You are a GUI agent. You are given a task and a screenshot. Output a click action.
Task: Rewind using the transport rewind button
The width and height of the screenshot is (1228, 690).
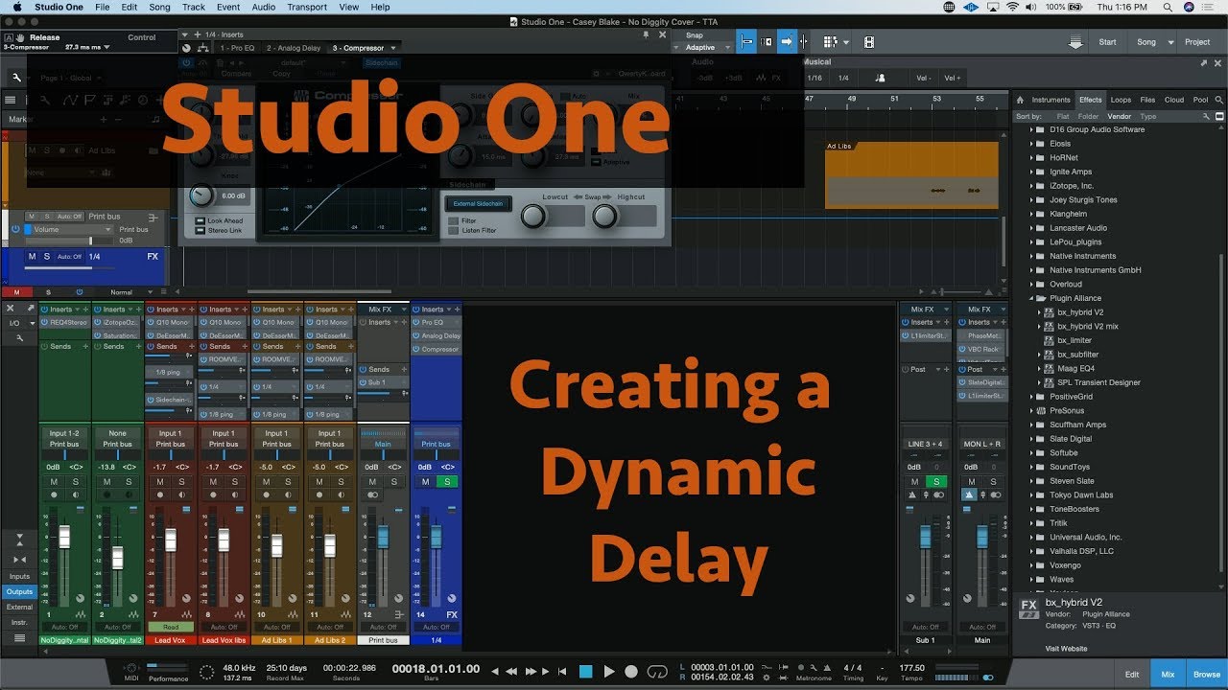511,672
